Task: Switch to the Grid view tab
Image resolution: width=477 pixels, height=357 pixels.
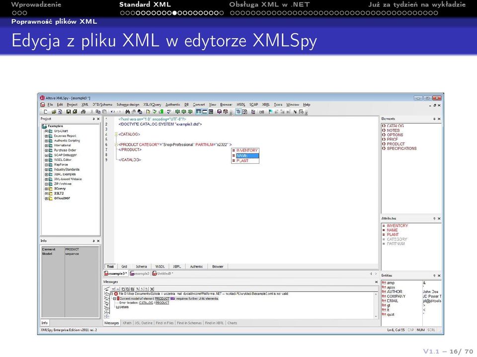Action: [x=124, y=266]
